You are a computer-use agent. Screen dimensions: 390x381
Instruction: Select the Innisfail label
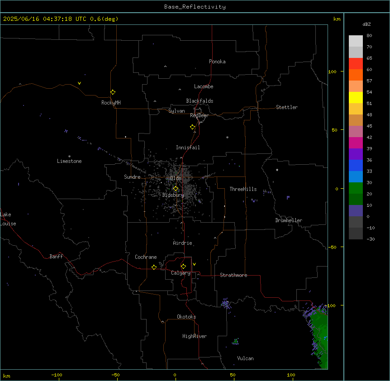pyautogui.click(x=188, y=148)
